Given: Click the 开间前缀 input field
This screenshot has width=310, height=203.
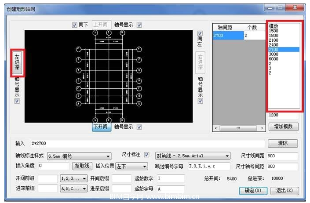Looking at the screenshot, I should tap(47, 179).
